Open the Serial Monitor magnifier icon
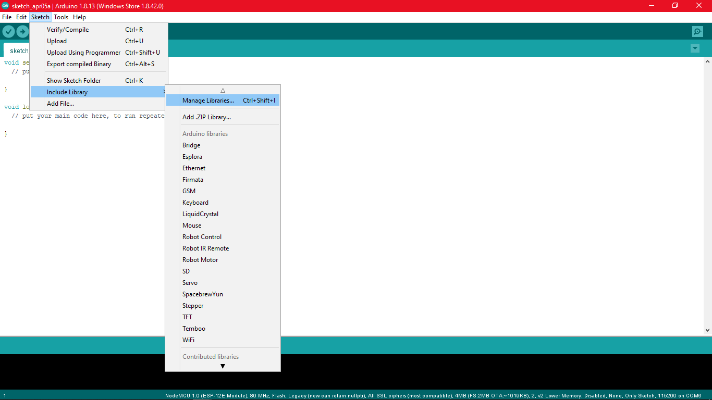Screen dimensions: 712x400 point(697,32)
